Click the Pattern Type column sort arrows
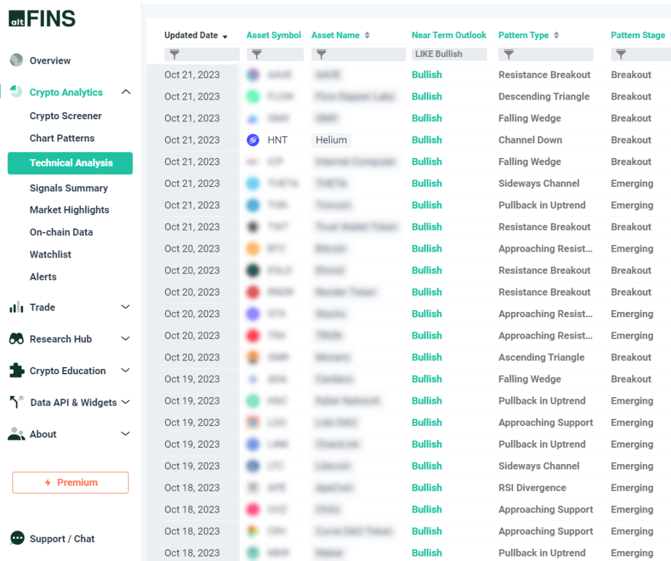Image resolution: width=671 pixels, height=561 pixels. tap(556, 35)
